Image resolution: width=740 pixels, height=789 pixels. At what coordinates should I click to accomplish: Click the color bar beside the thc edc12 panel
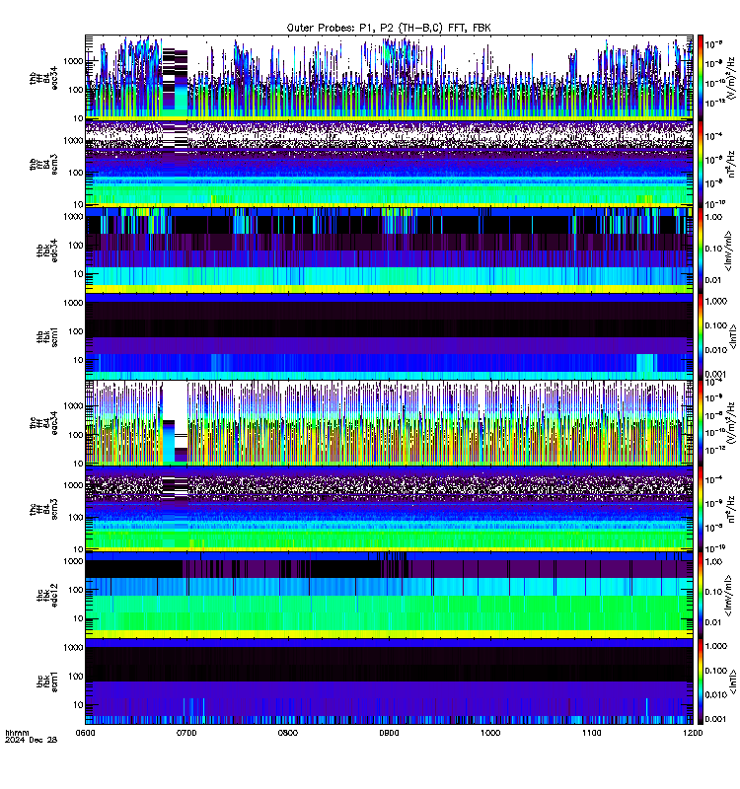coord(701,596)
